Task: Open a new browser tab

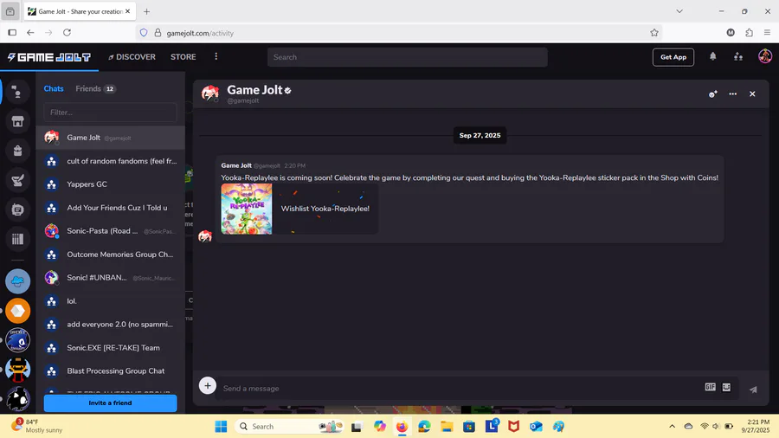Action: pyautogui.click(x=146, y=11)
